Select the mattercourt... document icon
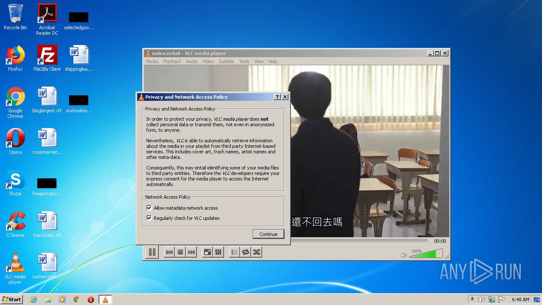542x305 pixels. 47,266
